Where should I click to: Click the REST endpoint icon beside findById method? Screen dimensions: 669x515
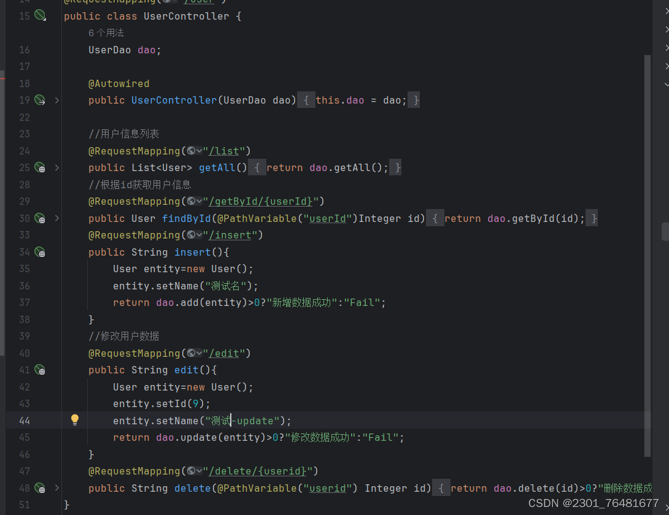click(x=41, y=218)
